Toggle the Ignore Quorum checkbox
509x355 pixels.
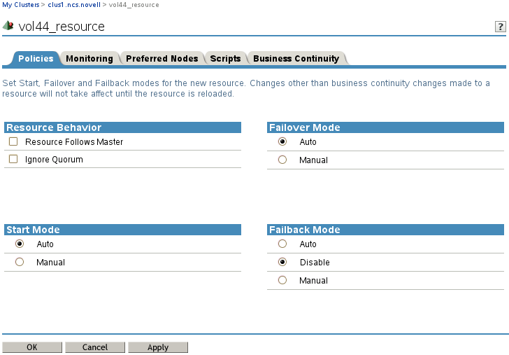point(13,159)
